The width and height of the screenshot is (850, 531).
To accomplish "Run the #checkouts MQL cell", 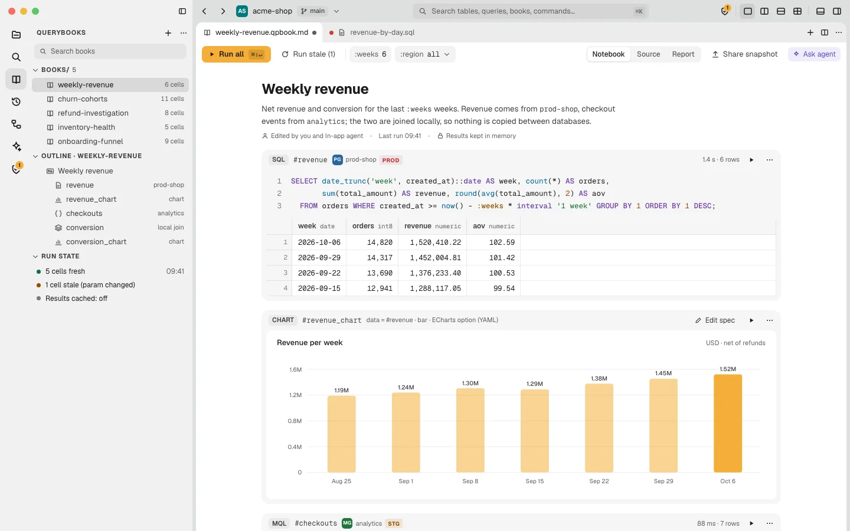I will click(751, 523).
